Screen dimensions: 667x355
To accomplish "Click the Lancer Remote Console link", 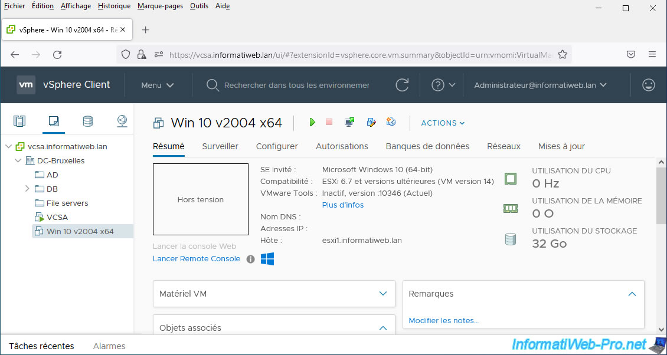I will pyautogui.click(x=197, y=259).
